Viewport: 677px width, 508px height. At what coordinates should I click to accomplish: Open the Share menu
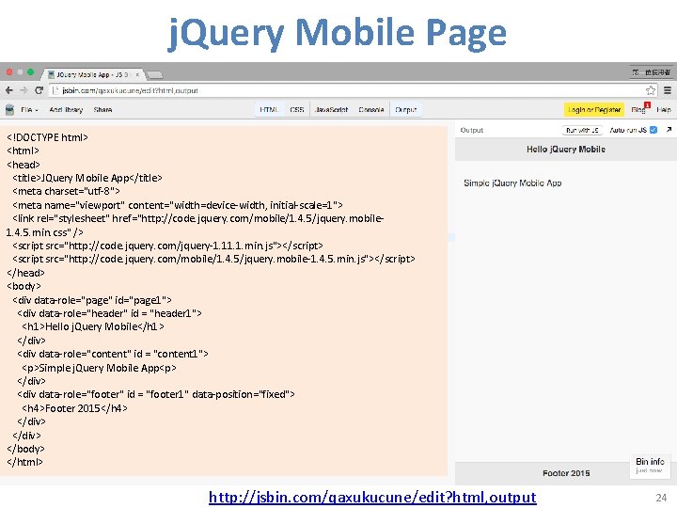click(102, 110)
